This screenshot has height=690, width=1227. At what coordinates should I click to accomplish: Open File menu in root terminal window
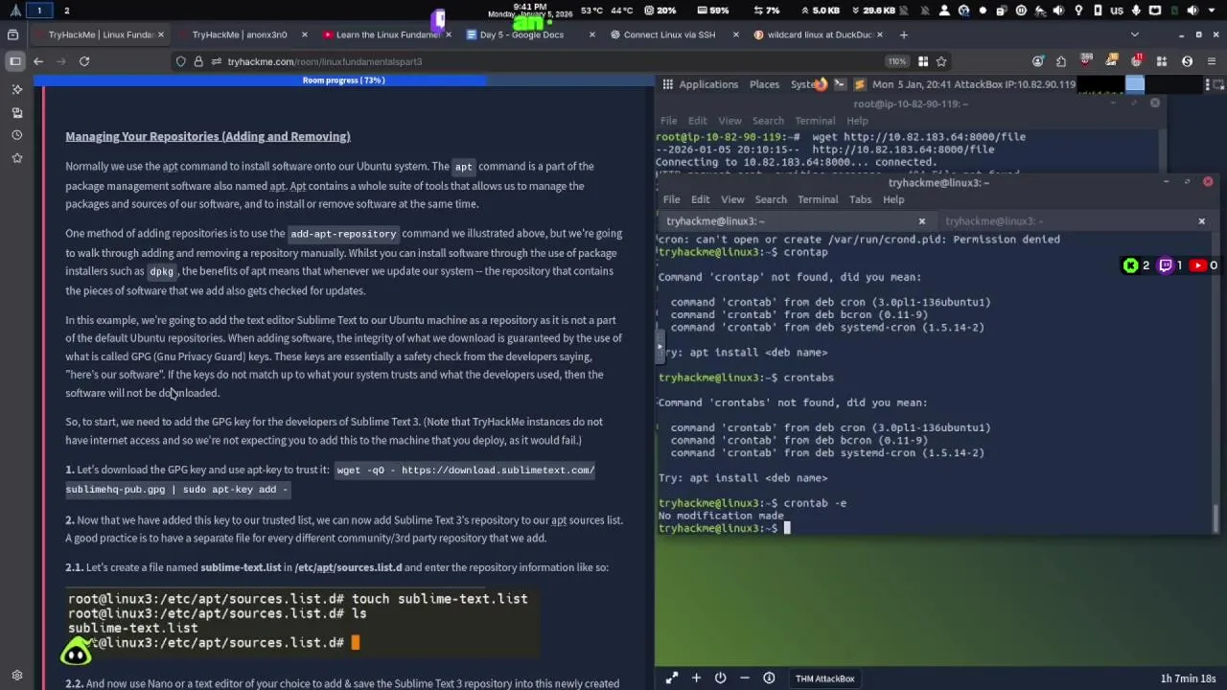(x=668, y=121)
